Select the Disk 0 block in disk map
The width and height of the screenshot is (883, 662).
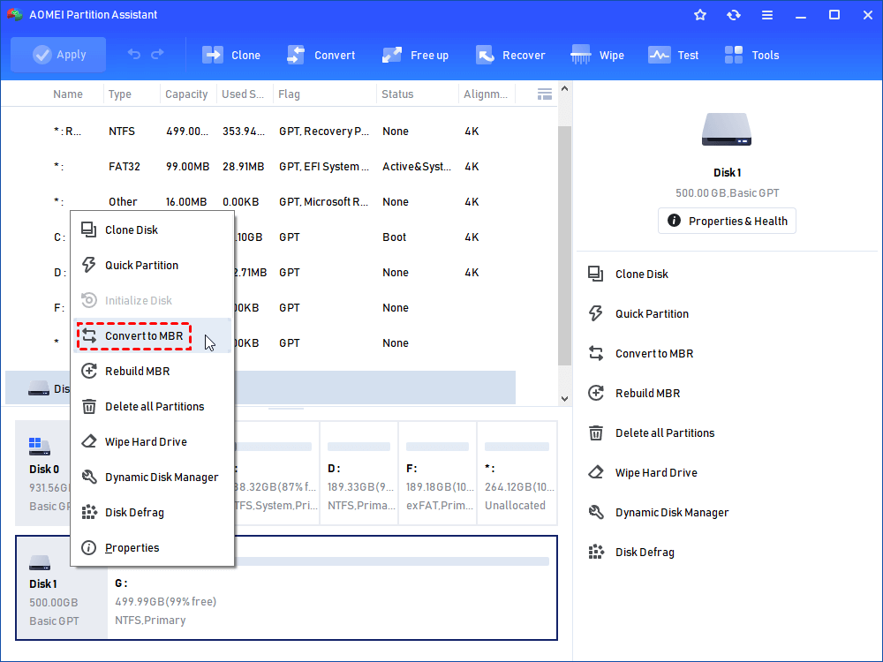tap(42, 473)
